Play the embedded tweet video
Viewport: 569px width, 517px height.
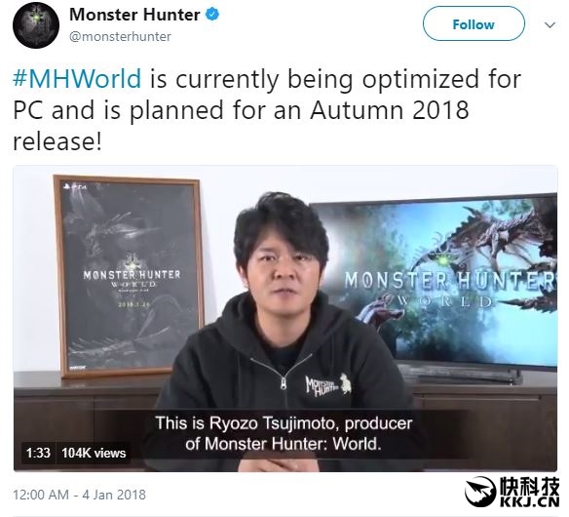[x=285, y=318]
